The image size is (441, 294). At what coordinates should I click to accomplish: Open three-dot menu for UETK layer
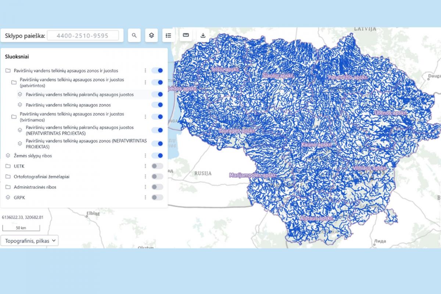tap(145, 166)
